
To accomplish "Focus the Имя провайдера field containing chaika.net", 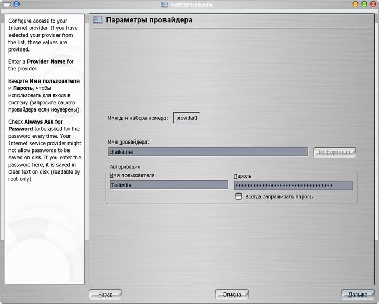I will click(x=208, y=151).
